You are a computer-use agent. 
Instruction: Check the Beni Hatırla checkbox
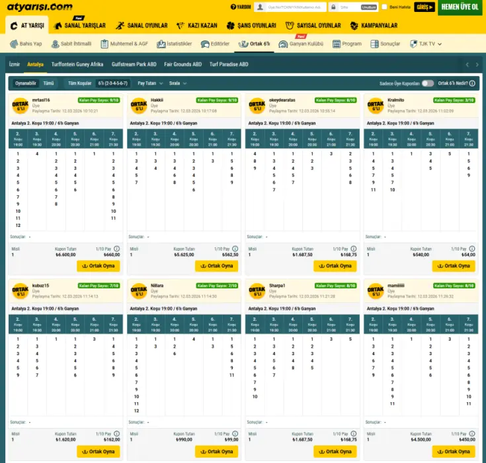(x=385, y=7)
